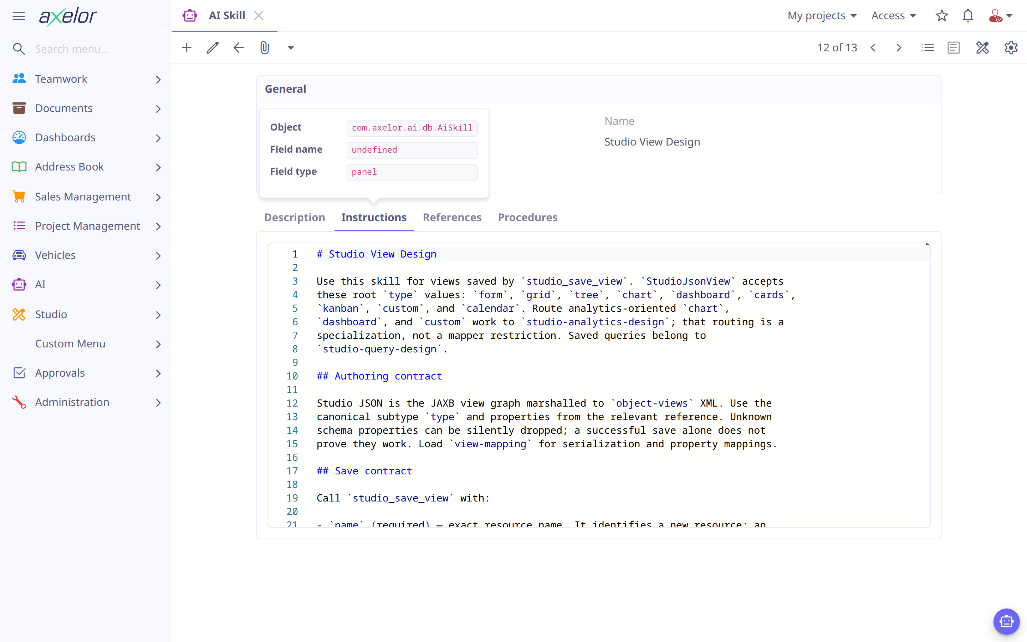Open the Vehicles menu item

(86, 255)
